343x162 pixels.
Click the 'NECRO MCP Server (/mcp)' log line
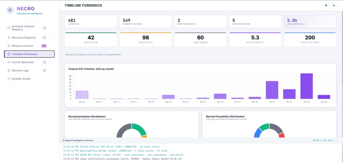click(123, 155)
